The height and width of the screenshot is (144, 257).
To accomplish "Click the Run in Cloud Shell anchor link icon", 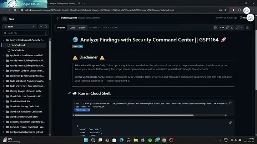I will click(69, 93).
